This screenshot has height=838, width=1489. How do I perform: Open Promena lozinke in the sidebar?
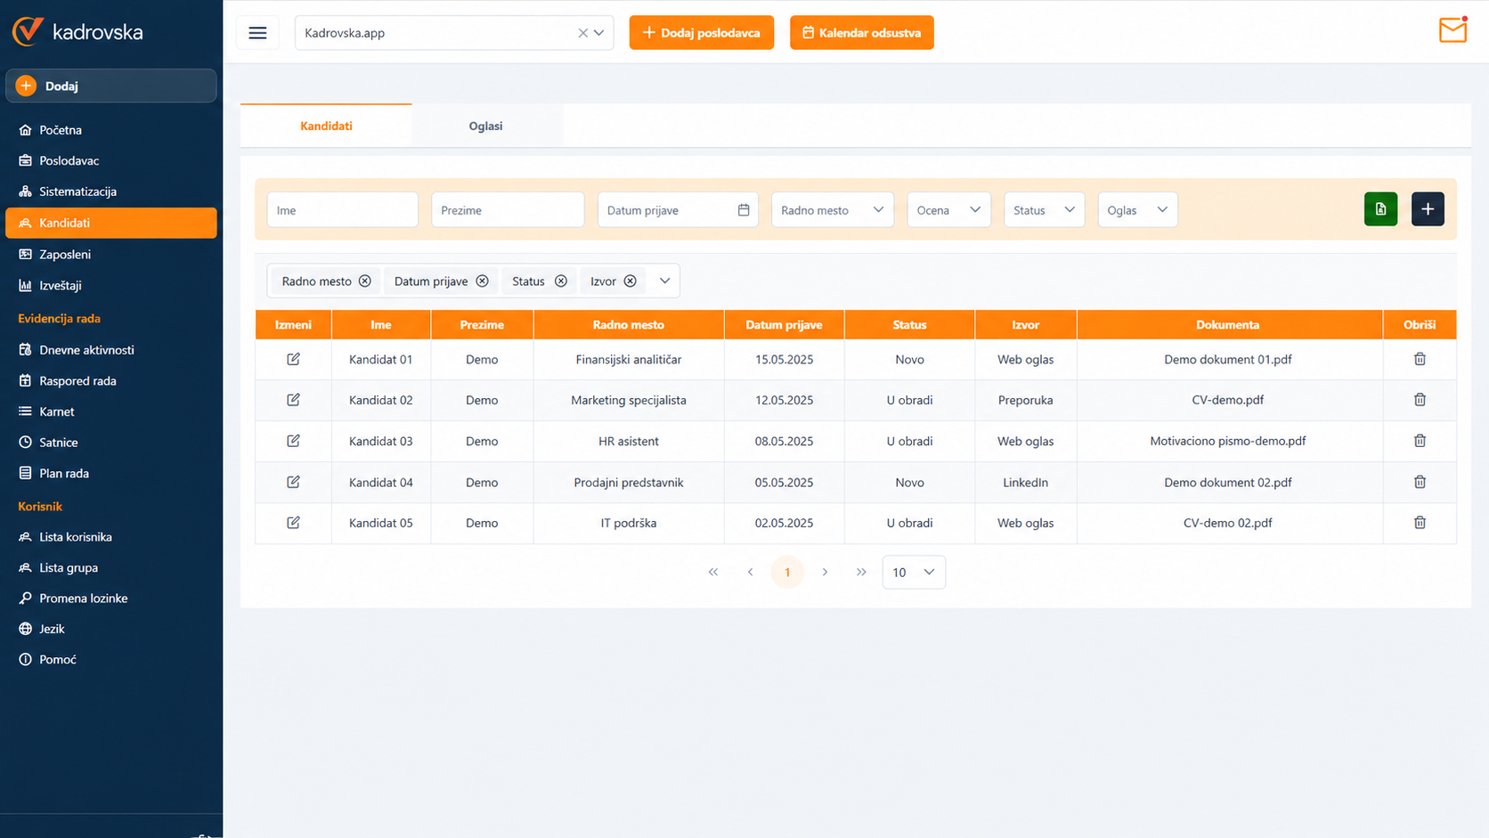111,598
